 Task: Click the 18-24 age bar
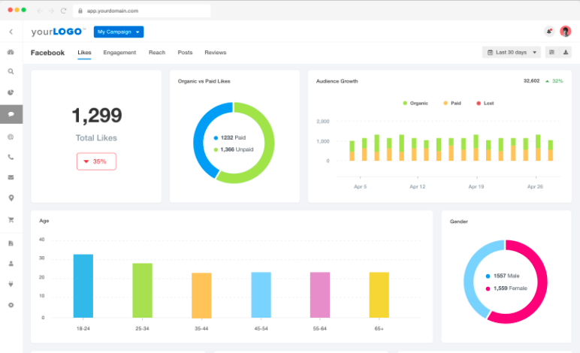tap(83, 285)
